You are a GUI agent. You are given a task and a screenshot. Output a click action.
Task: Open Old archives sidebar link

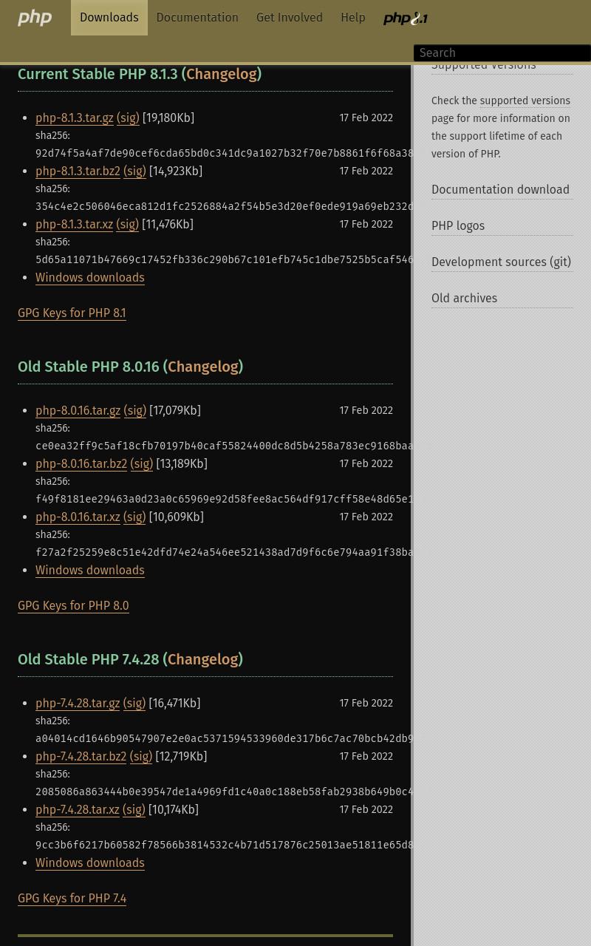point(464,299)
